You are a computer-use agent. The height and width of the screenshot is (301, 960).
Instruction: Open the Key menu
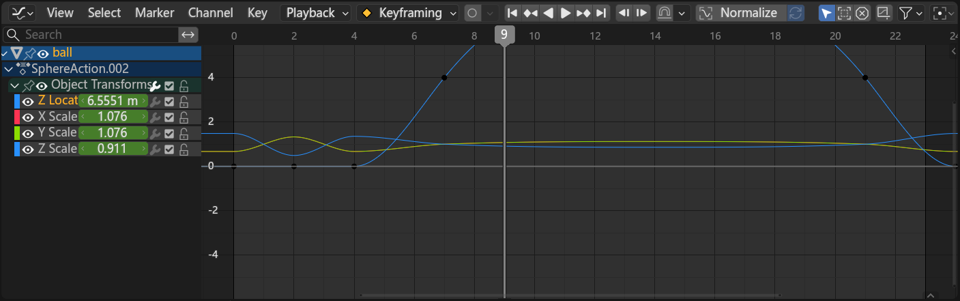257,12
